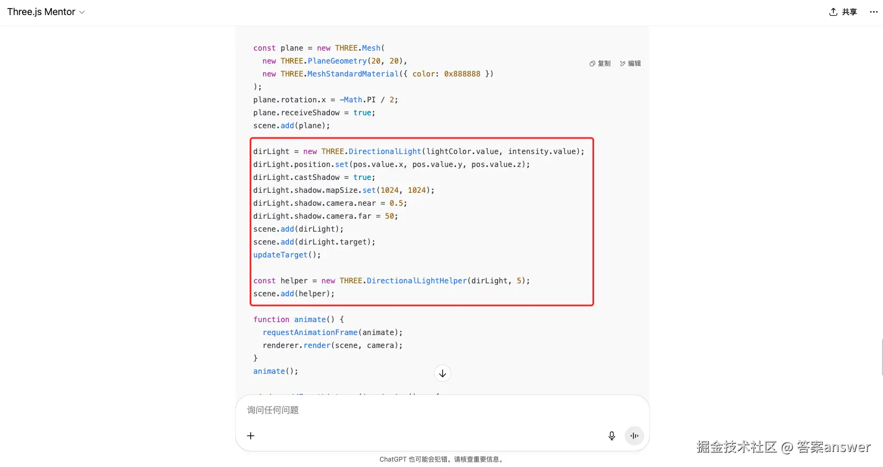Copy the code block with 复制 button
Image resolution: width=883 pixels, height=467 pixels.
(x=600, y=64)
